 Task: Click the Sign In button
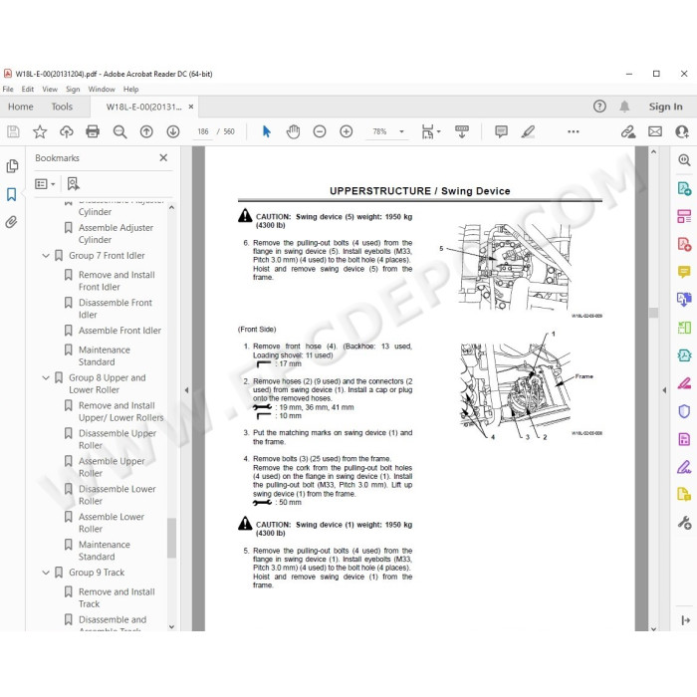(665, 107)
